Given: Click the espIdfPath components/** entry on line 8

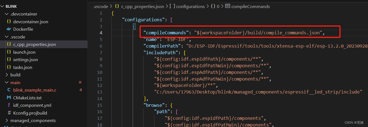Looking at the screenshot, I should click(208, 59).
